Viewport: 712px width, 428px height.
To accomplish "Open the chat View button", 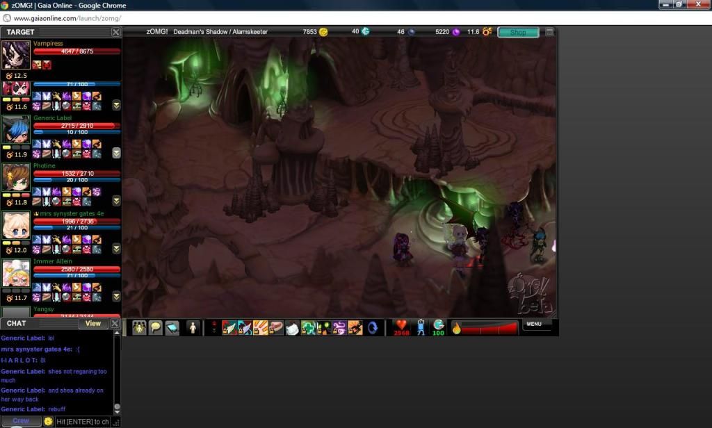I will tap(93, 323).
